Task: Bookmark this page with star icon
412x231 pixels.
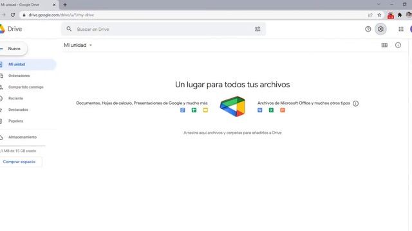Action: tap(379, 15)
